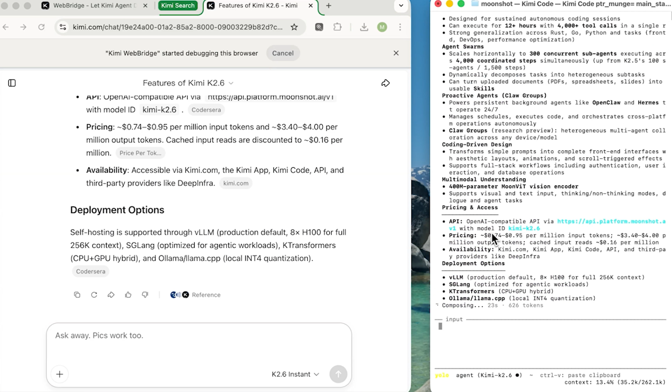The width and height of the screenshot is (672, 392).
Task: Open the Codersera citation beside model ID
Action: coord(206,110)
